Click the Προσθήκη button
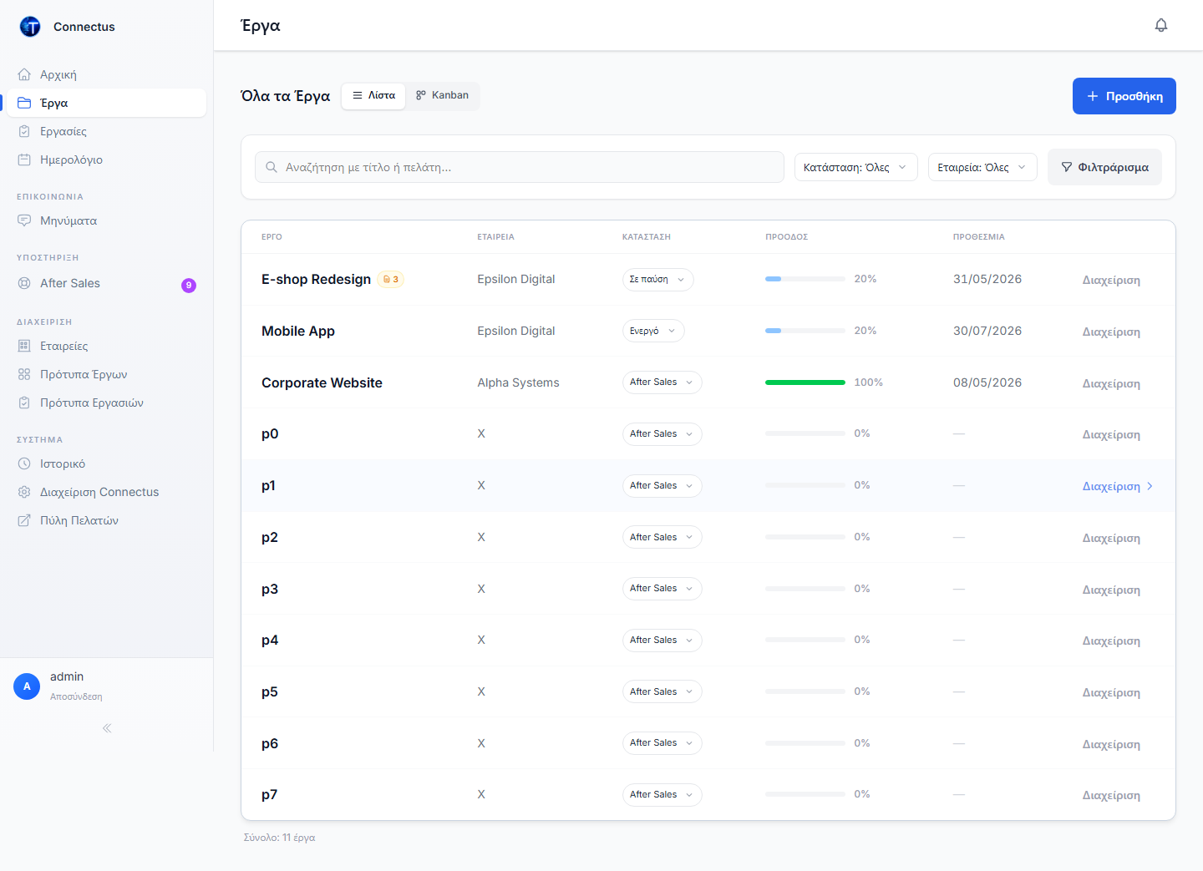This screenshot has width=1203, height=871. tap(1124, 96)
